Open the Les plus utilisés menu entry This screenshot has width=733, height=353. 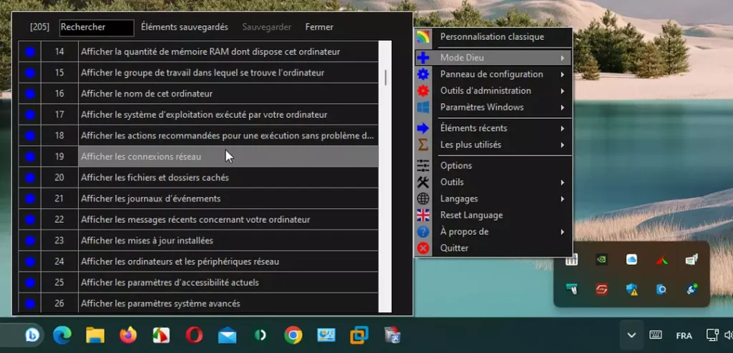[x=493, y=145]
